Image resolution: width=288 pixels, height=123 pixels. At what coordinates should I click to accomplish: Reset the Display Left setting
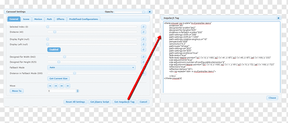tap(144, 45)
